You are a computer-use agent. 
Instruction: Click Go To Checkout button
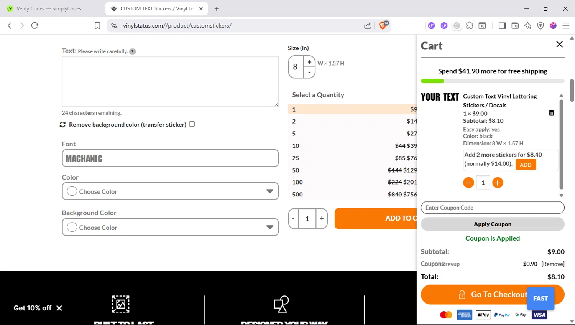(x=493, y=295)
